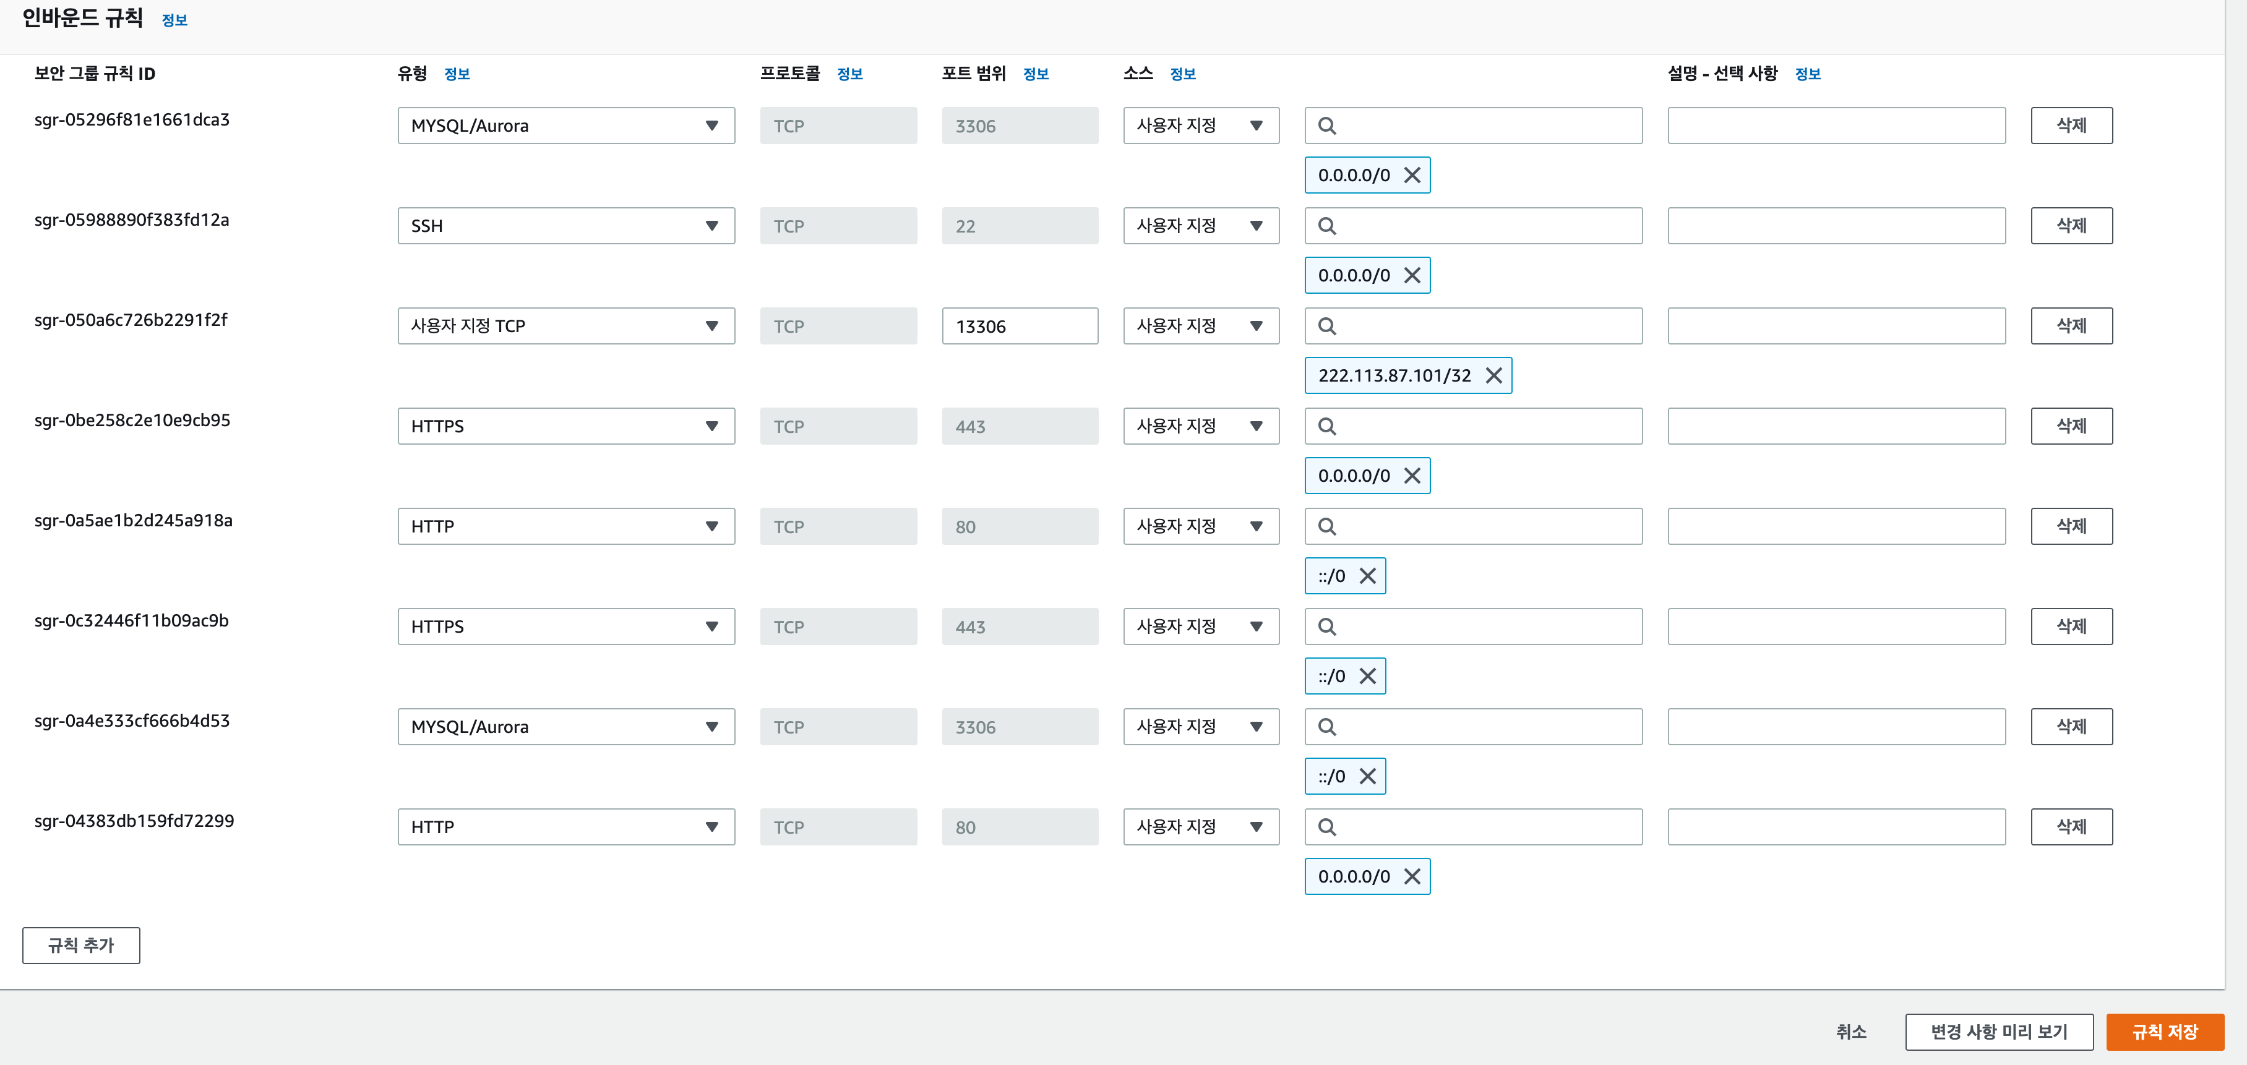2247x1065 pixels.
Task: Open 정보 link beside 인바운드 규칙 heading
Action: point(174,20)
